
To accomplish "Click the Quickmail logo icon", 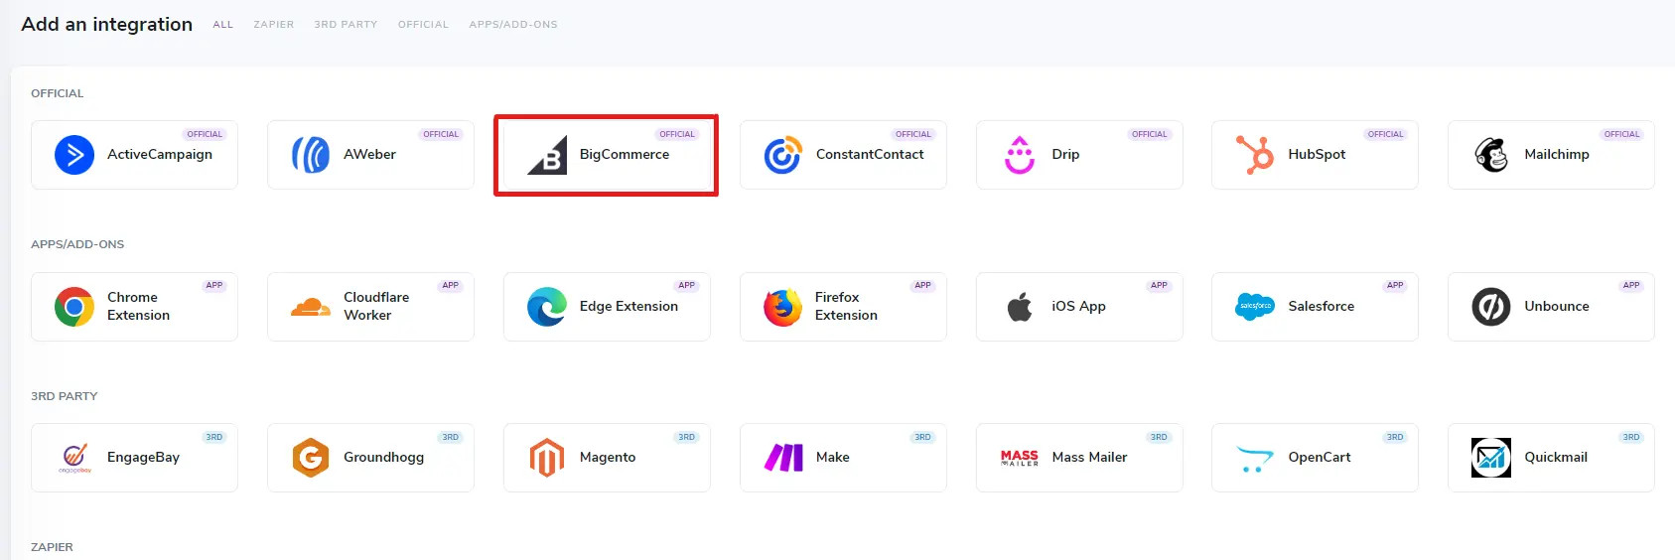I will click(x=1491, y=458).
